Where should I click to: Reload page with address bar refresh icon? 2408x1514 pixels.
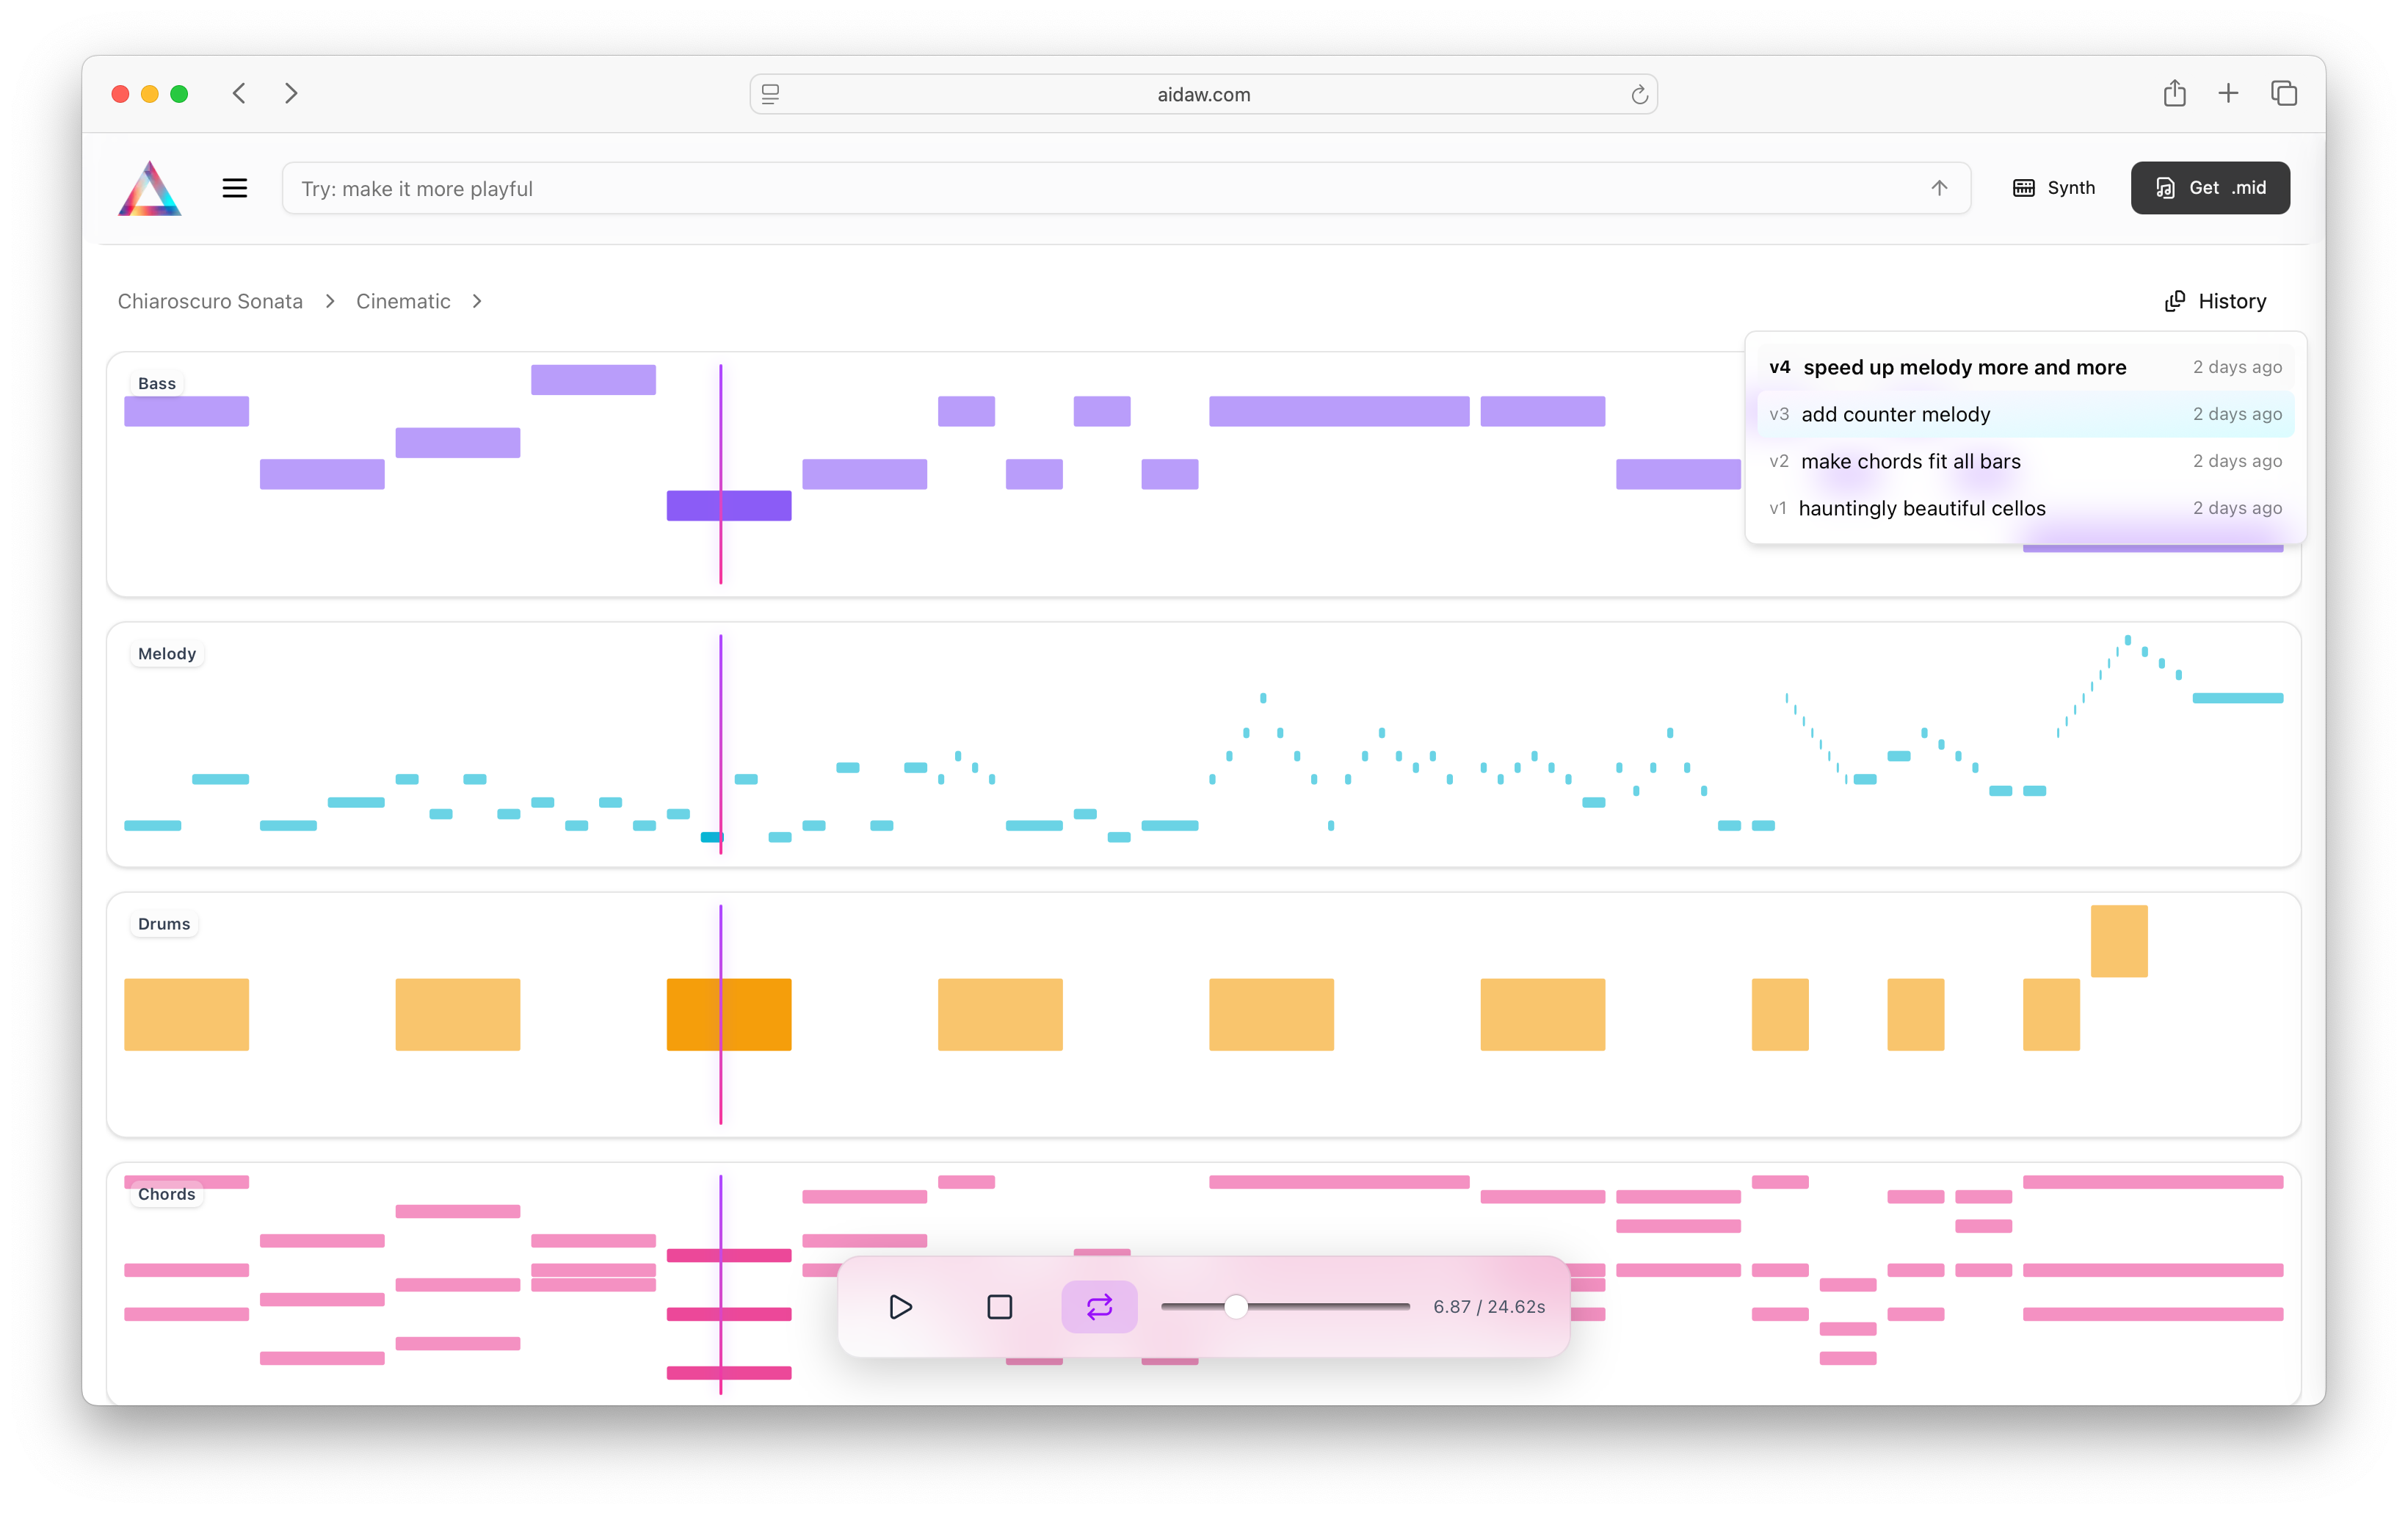coord(1639,95)
